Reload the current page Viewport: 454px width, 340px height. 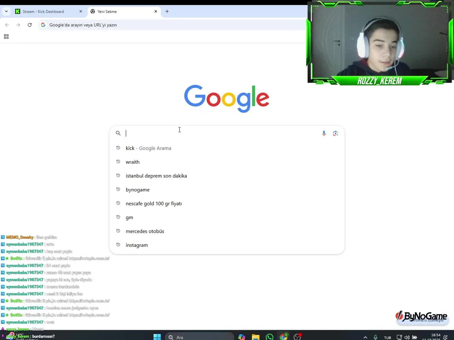click(x=29, y=25)
